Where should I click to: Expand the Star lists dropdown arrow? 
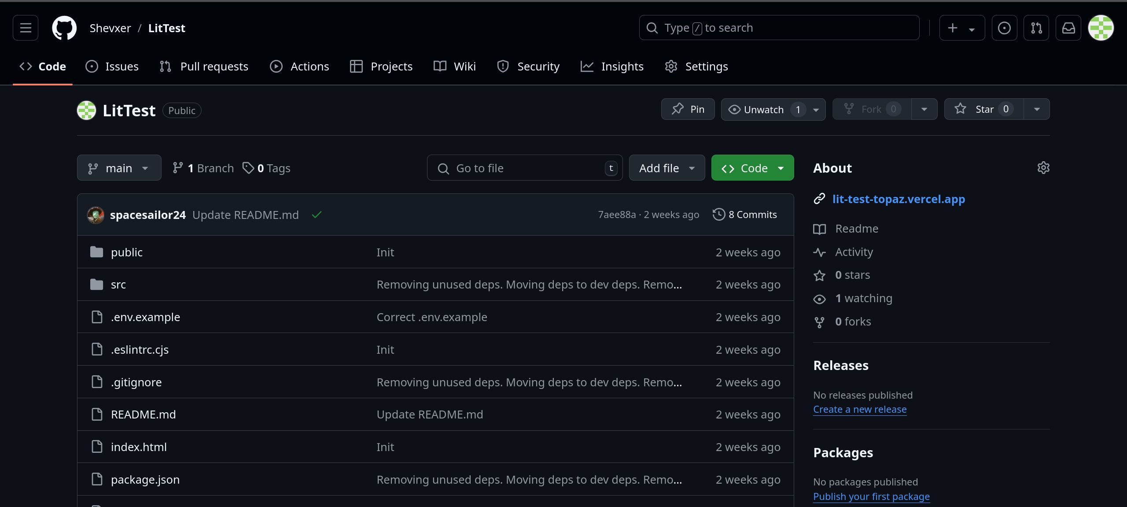pyautogui.click(x=1037, y=109)
